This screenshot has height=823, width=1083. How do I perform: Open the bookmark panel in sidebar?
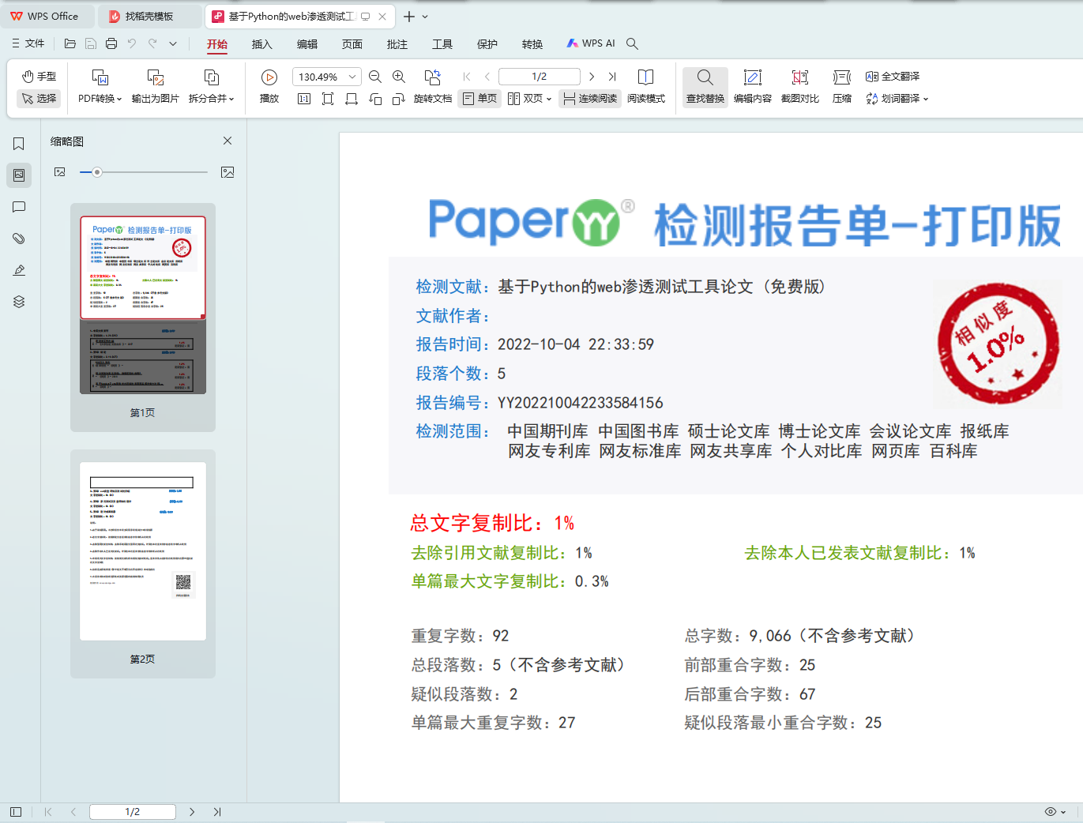click(x=19, y=144)
